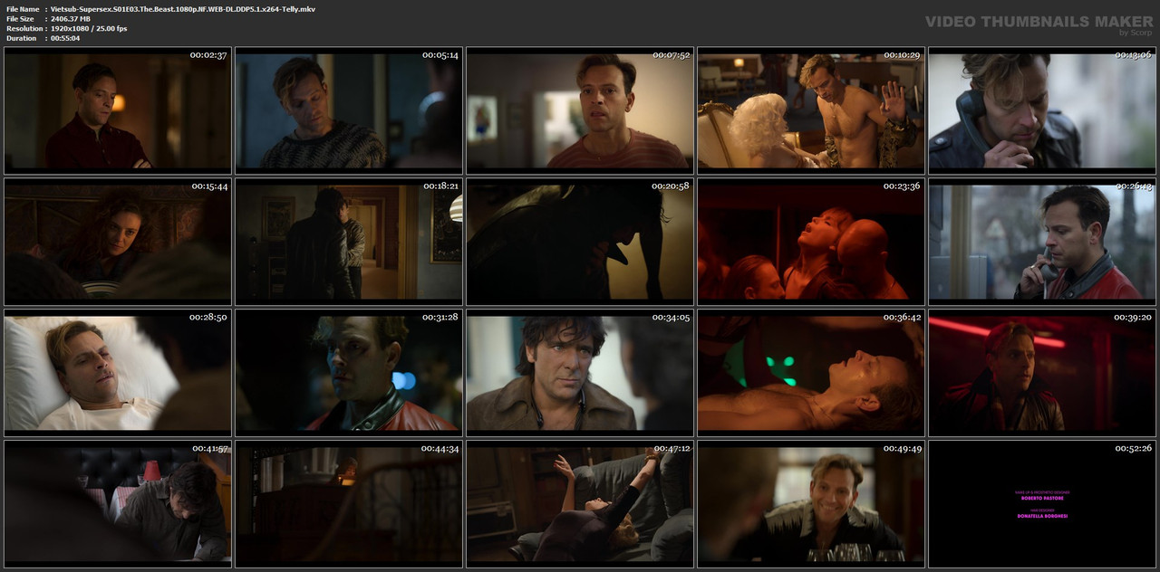Open the red-lit frame at 00:23:36
1160x572 pixels.
coord(811,241)
